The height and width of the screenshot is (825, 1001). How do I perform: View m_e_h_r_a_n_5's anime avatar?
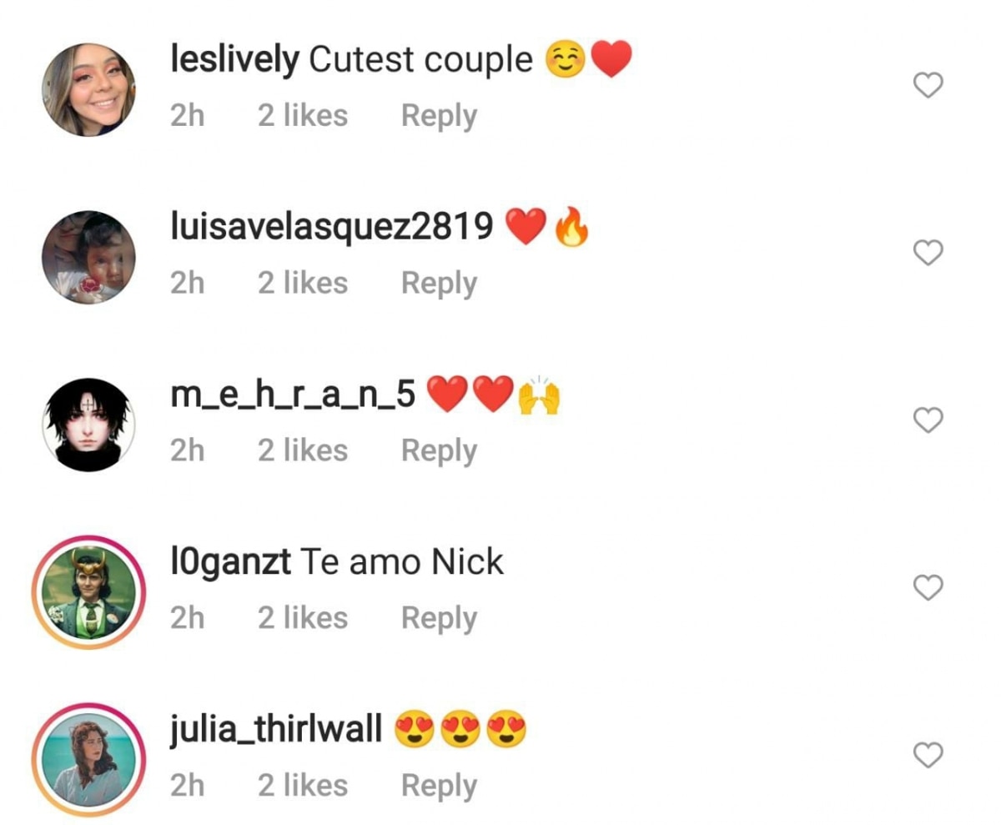[88, 425]
